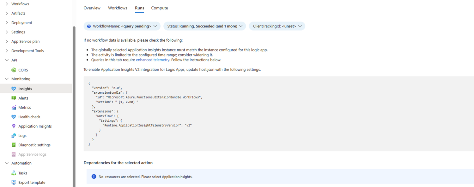Open the enhanced telemetry link
The image size is (474, 187).
click(x=153, y=60)
